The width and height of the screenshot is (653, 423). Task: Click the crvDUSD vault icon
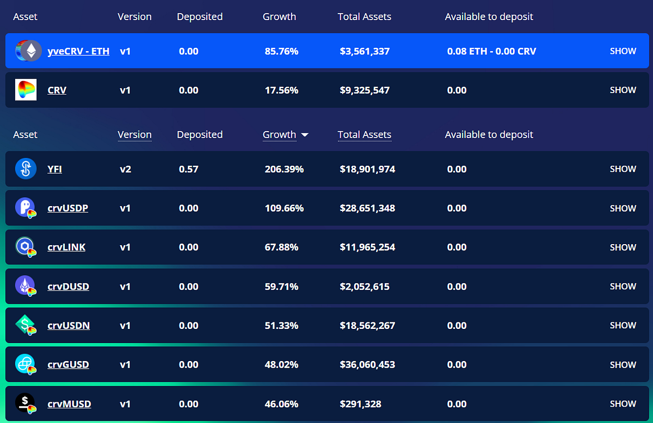click(x=26, y=287)
